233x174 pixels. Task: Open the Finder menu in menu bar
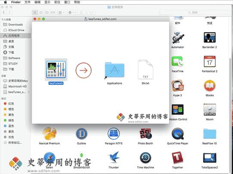click(16, 2)
